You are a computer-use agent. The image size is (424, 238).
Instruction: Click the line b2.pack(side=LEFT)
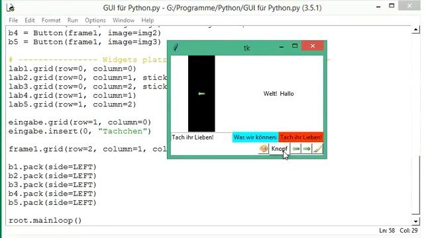(x=52, y=176)
